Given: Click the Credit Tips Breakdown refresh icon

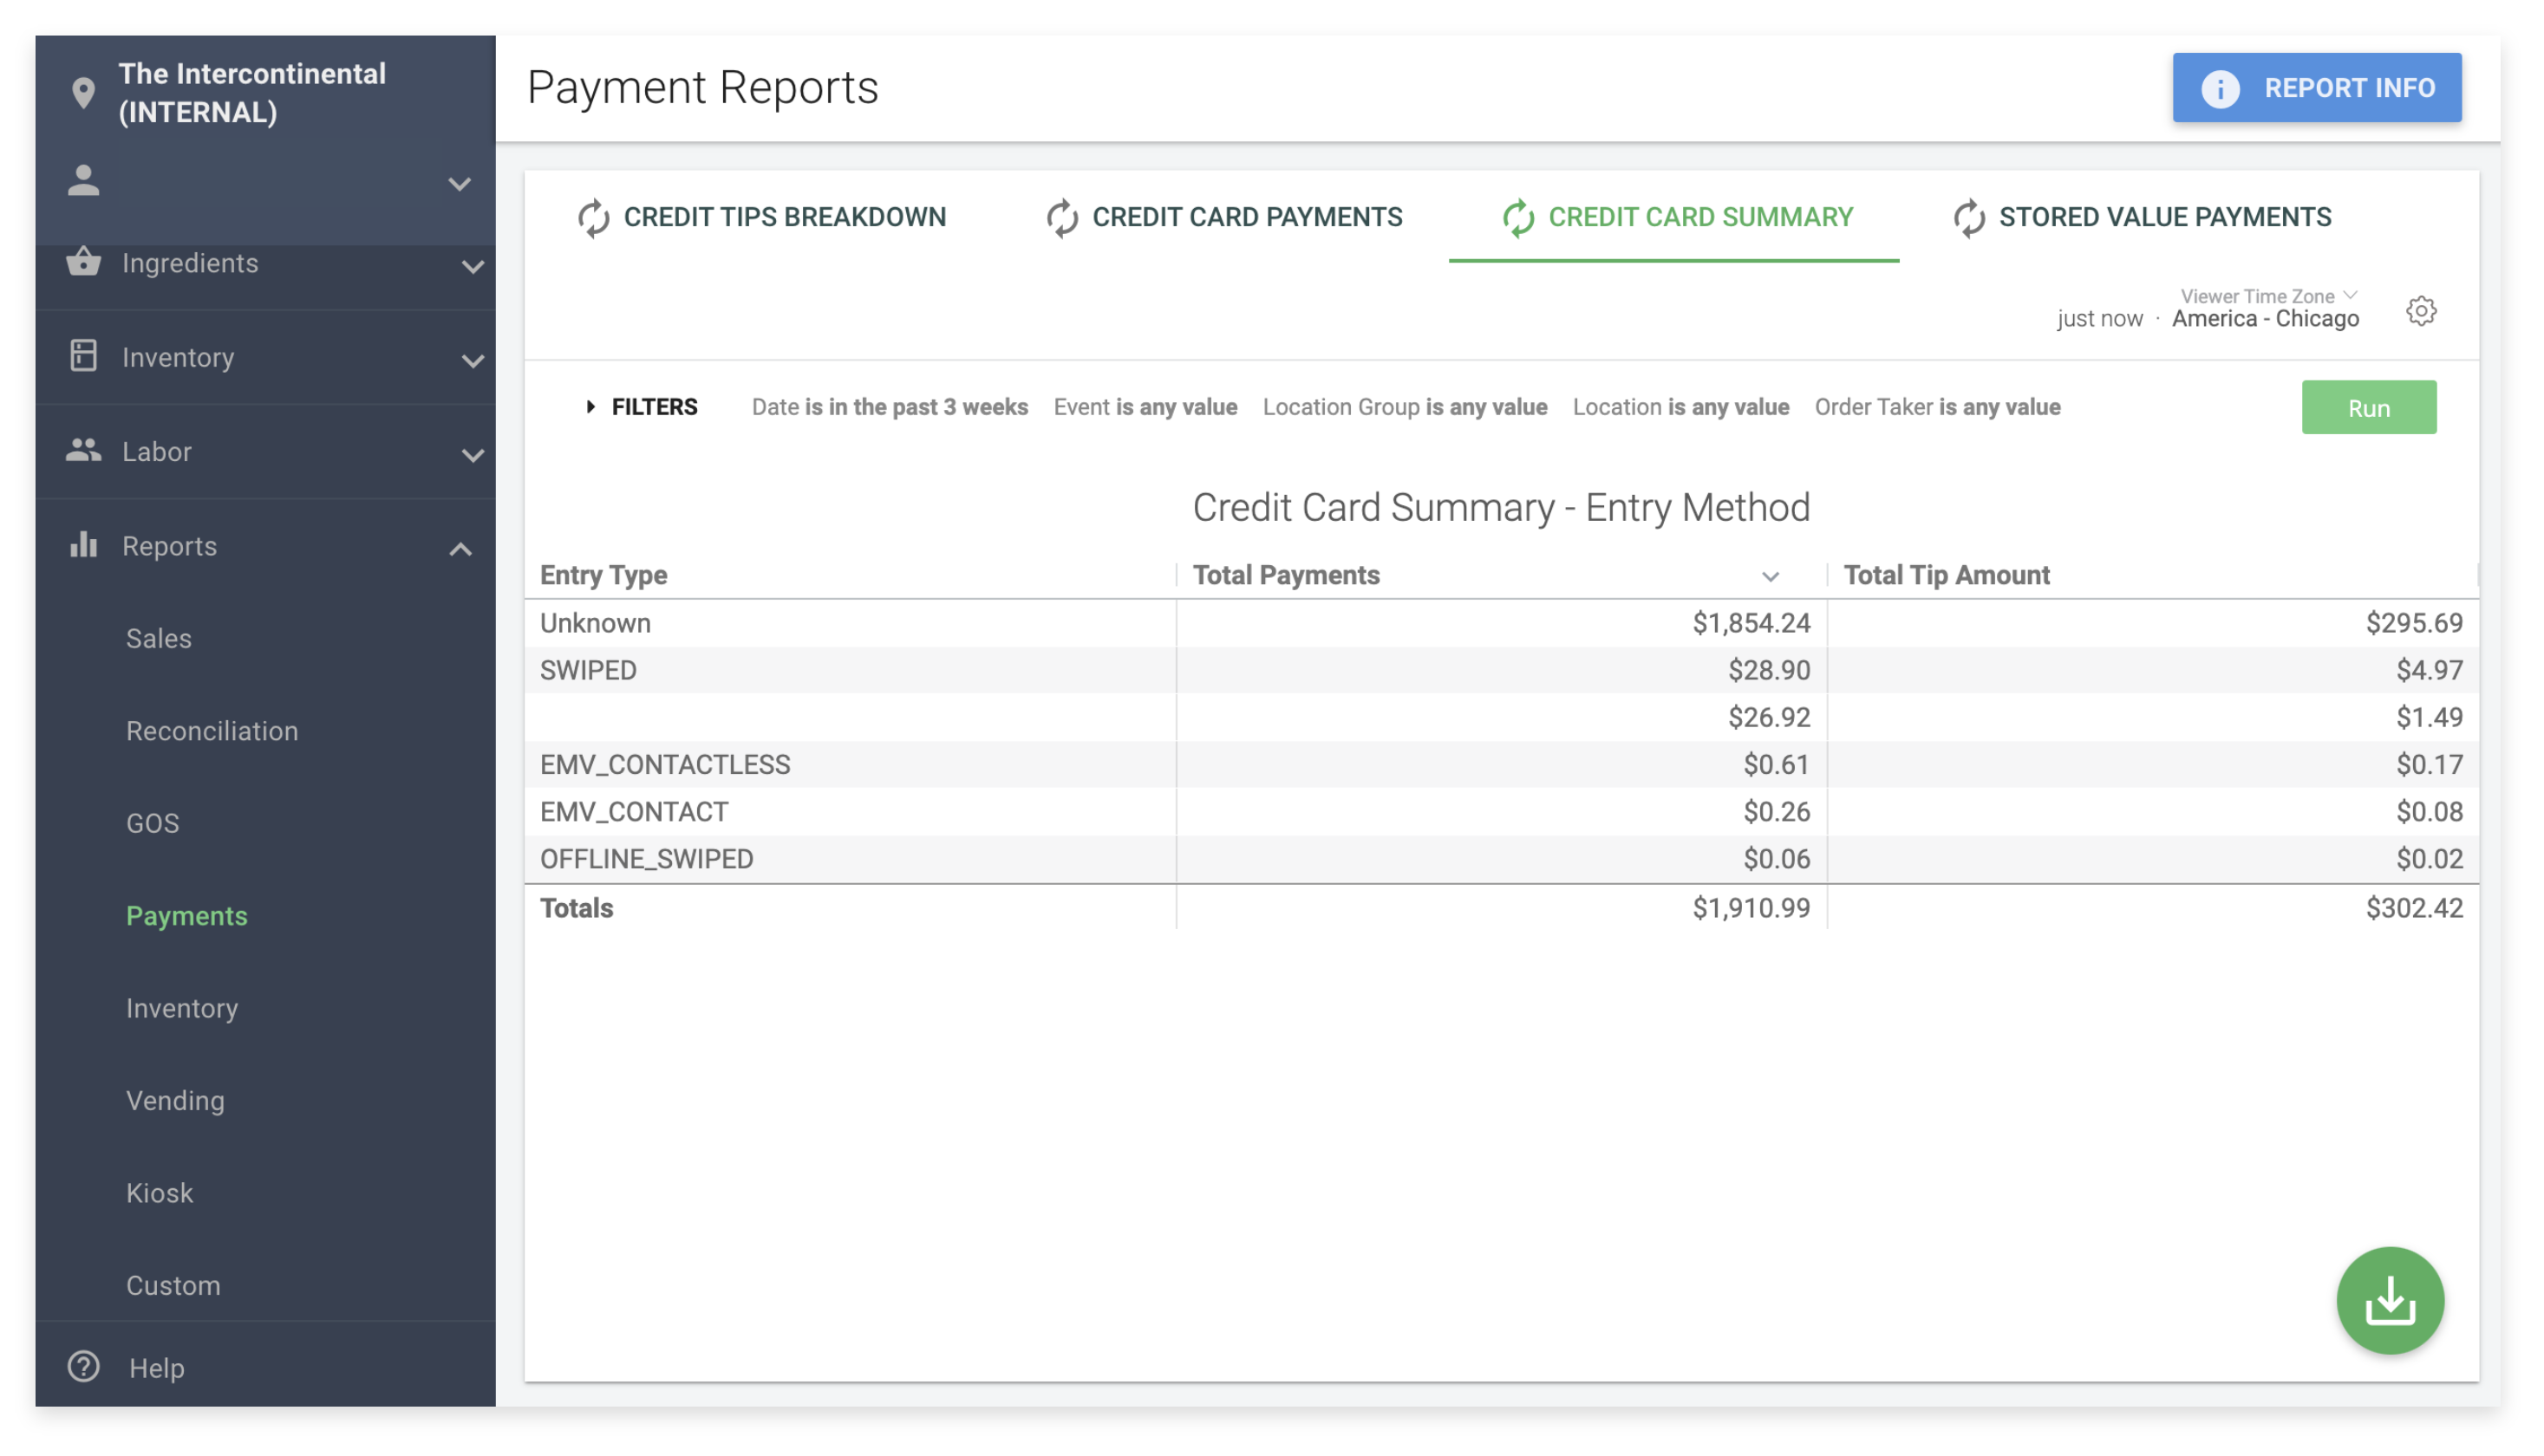Looking at the screenshot, I should (x=592, y=215).
